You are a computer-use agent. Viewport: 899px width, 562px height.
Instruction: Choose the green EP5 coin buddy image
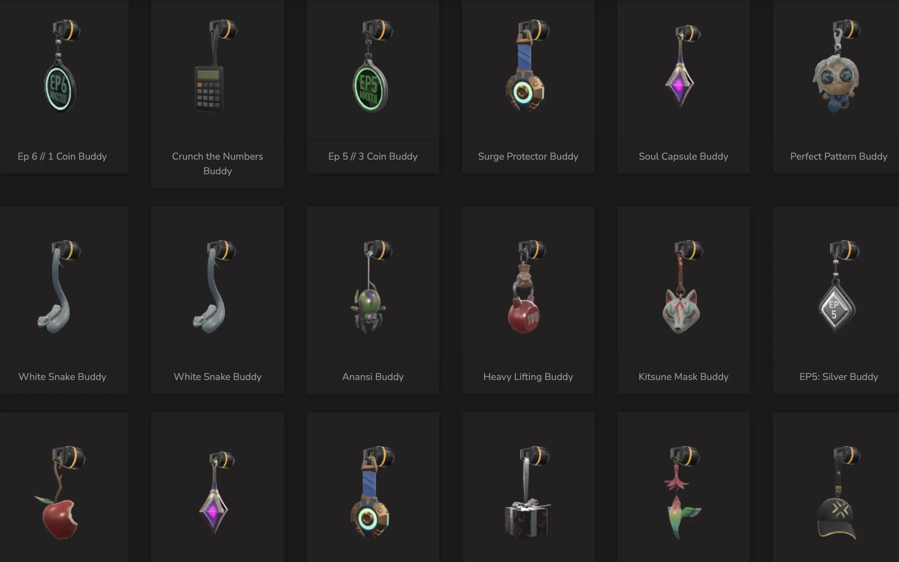coord(372,66)
